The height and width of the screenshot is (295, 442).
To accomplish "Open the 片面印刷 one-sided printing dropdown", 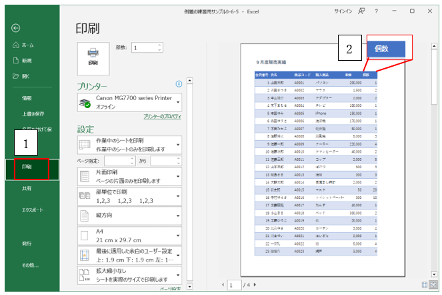I will 130,176.
